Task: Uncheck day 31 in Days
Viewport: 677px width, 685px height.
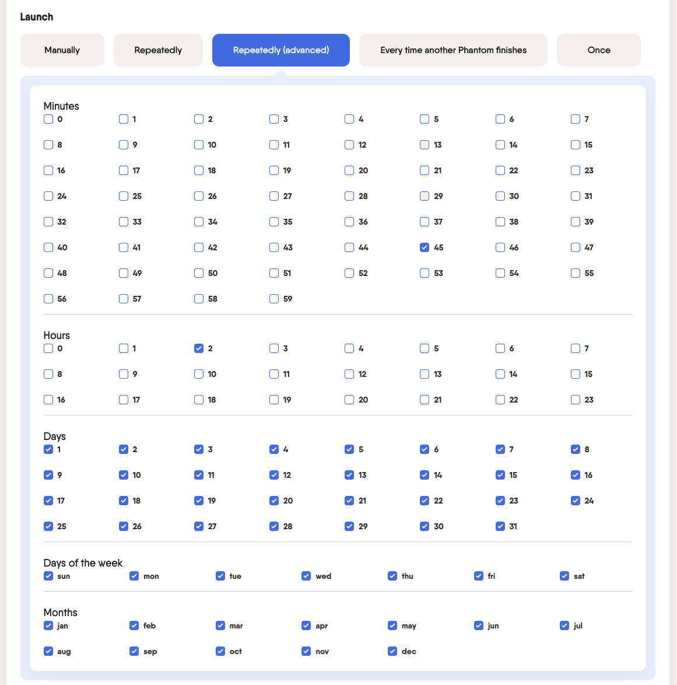Action: (500, 526)
